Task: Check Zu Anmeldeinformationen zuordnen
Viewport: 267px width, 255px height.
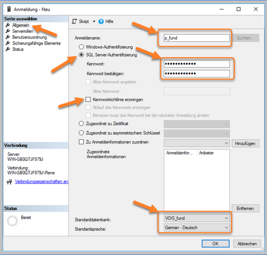Action: click(x=81, y=142)
